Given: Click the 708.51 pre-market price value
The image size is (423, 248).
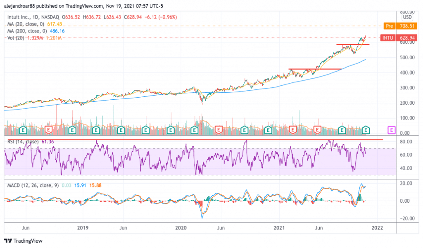Looking at the screenshot, I should pos(407,26).
